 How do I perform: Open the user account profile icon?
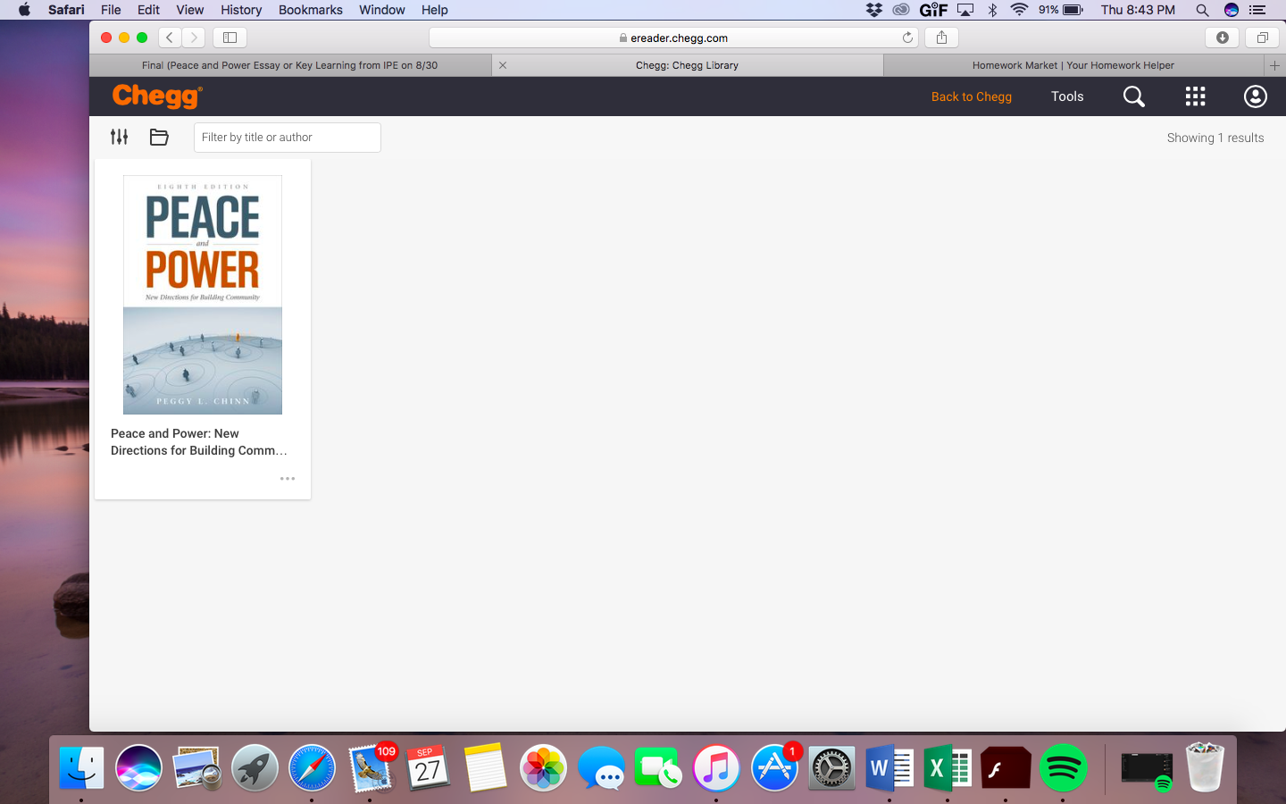click(x=1255, y=96)
